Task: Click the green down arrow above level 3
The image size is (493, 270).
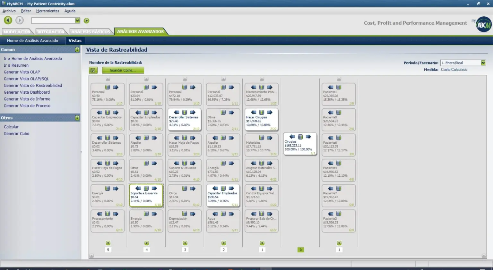Action: (x=185, y=243)
